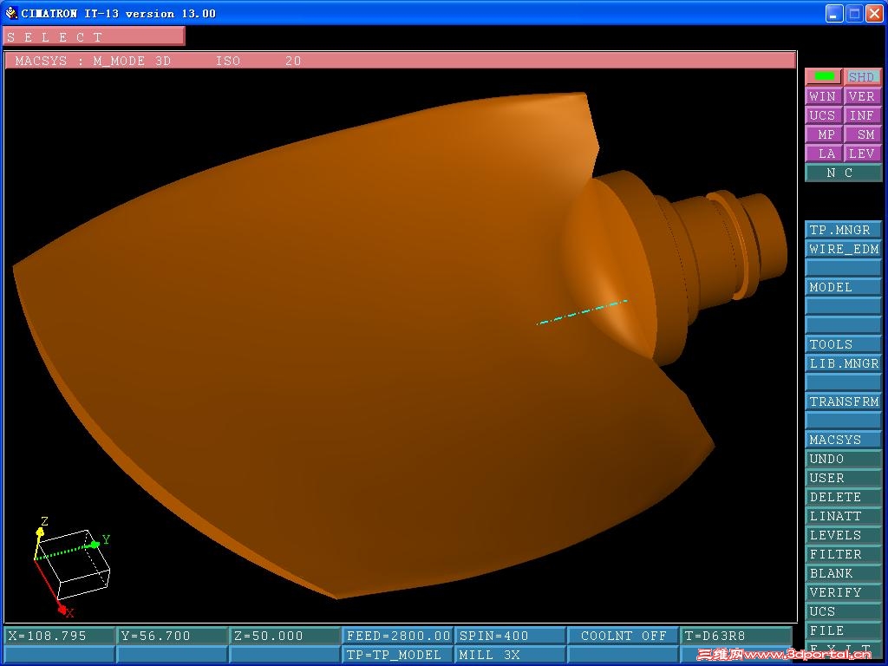
Task: Click the FEED=2800.00 status field
Action: point(397,636)
